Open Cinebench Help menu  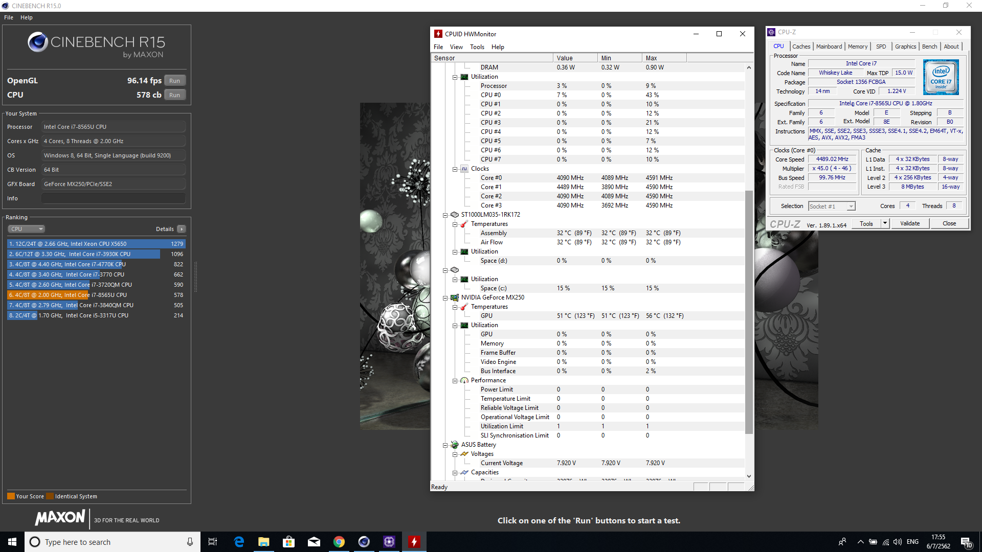pos(27,17)
